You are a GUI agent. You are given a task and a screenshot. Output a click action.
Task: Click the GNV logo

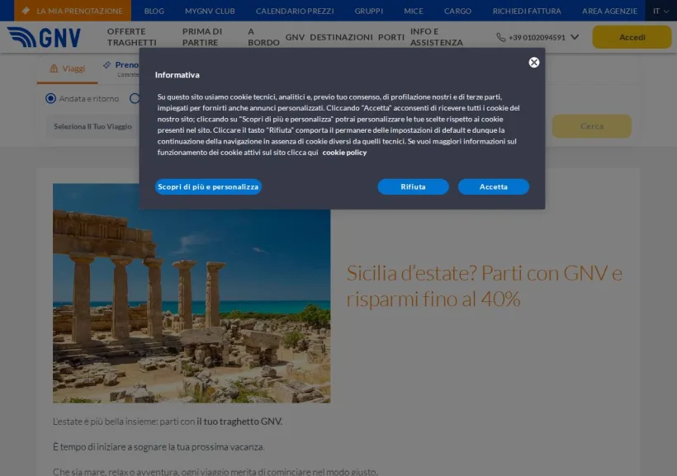44,37
